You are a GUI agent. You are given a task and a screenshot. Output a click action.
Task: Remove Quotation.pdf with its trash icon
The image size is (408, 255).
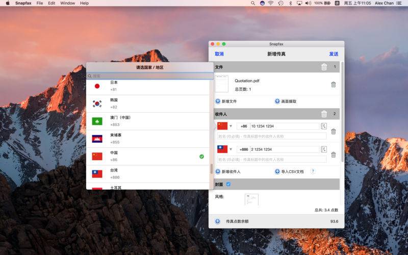click(334, 85)
